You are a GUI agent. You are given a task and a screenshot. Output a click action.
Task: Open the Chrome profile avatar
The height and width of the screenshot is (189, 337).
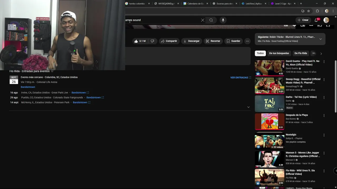(327, 11)
